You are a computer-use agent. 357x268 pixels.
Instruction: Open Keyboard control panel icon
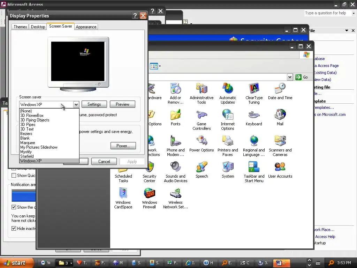(254, 117)
